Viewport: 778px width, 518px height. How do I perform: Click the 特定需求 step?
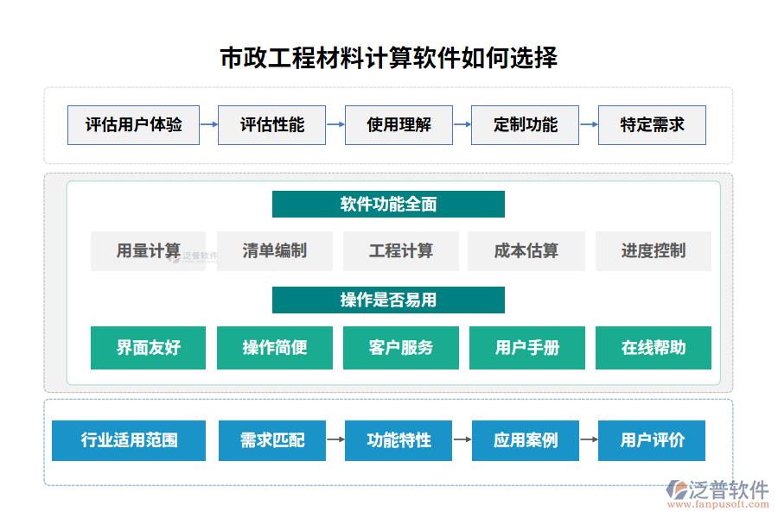(651, 125)
